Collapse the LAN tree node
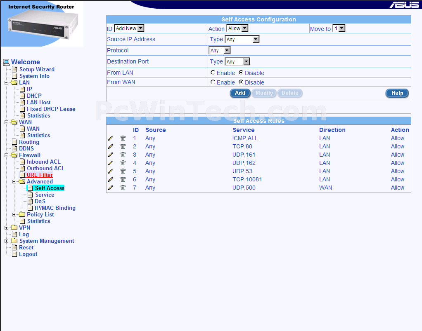The image size is (422, 331). click(7, 83)
